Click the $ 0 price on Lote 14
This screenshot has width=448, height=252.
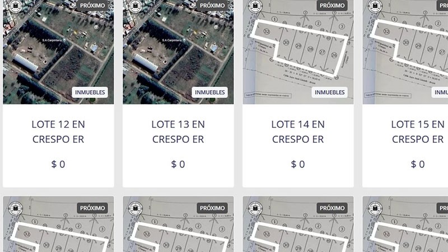click(x=298, y=164)
